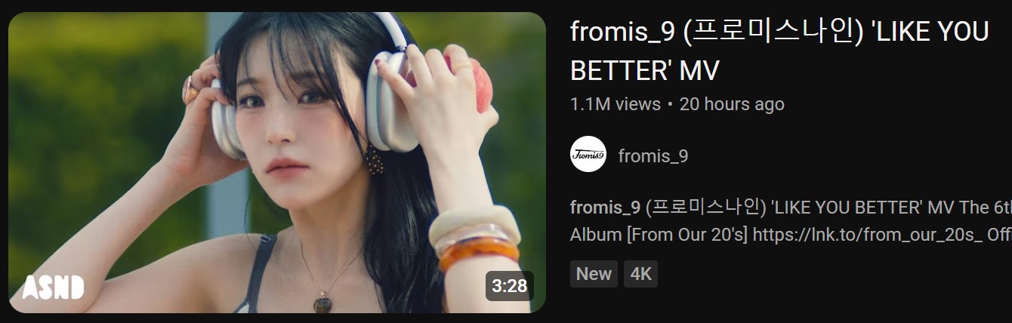Image resolution: width=1012 pixels, height=323 pixels.
Task: Open the fromis_9 channel avatar icon
Action: (x=588, y=155)
